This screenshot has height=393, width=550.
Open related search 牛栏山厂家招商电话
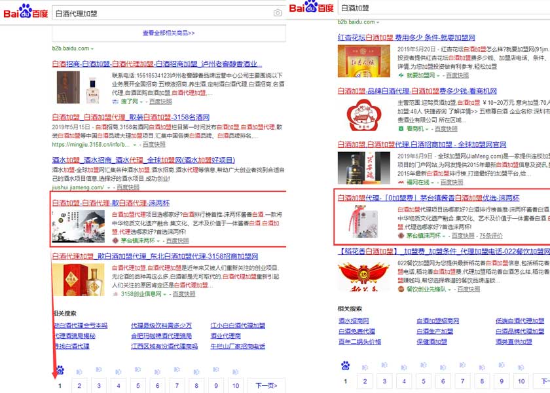pos(238,346)
